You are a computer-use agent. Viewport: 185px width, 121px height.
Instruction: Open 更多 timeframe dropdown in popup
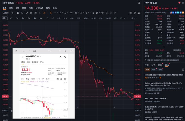(x=48, y=79)
